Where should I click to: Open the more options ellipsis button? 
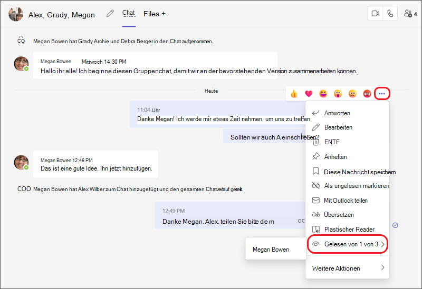click(382, 94)
